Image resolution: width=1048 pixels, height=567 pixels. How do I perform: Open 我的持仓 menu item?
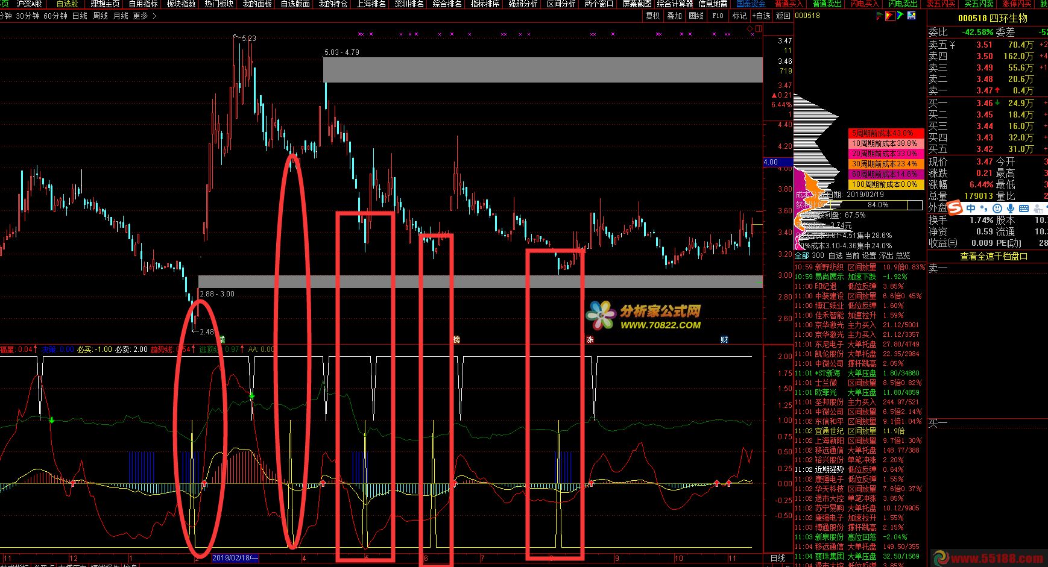(333, 4)
